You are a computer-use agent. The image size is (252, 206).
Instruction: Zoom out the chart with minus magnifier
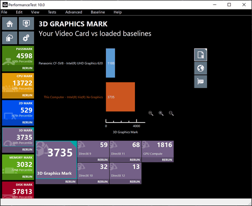151,113
